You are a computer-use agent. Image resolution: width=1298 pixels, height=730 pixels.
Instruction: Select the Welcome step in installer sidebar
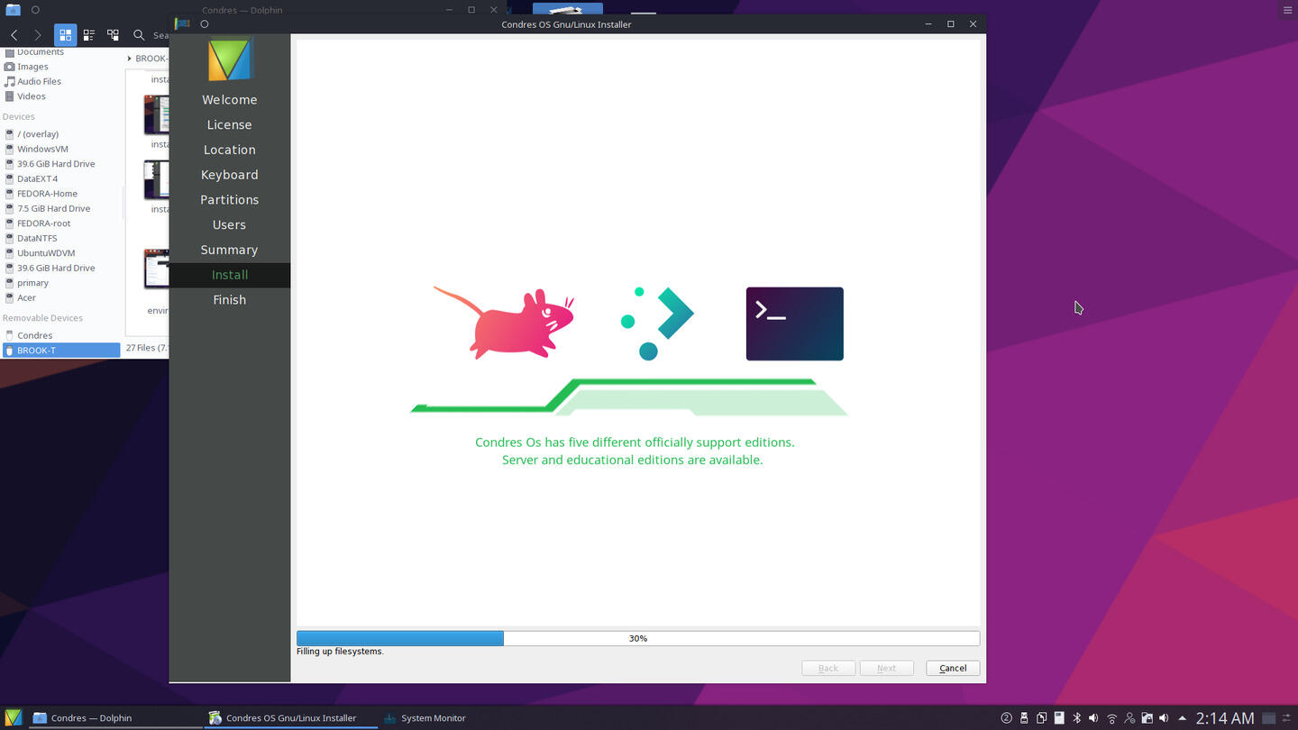230,100
